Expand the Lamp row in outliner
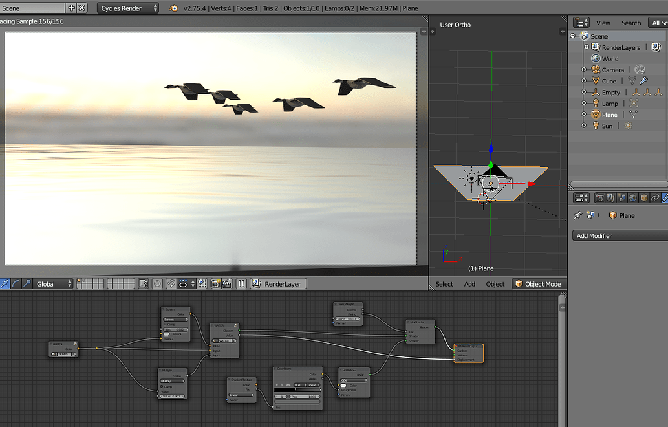The image size is (668, 427). click(584, 103)
